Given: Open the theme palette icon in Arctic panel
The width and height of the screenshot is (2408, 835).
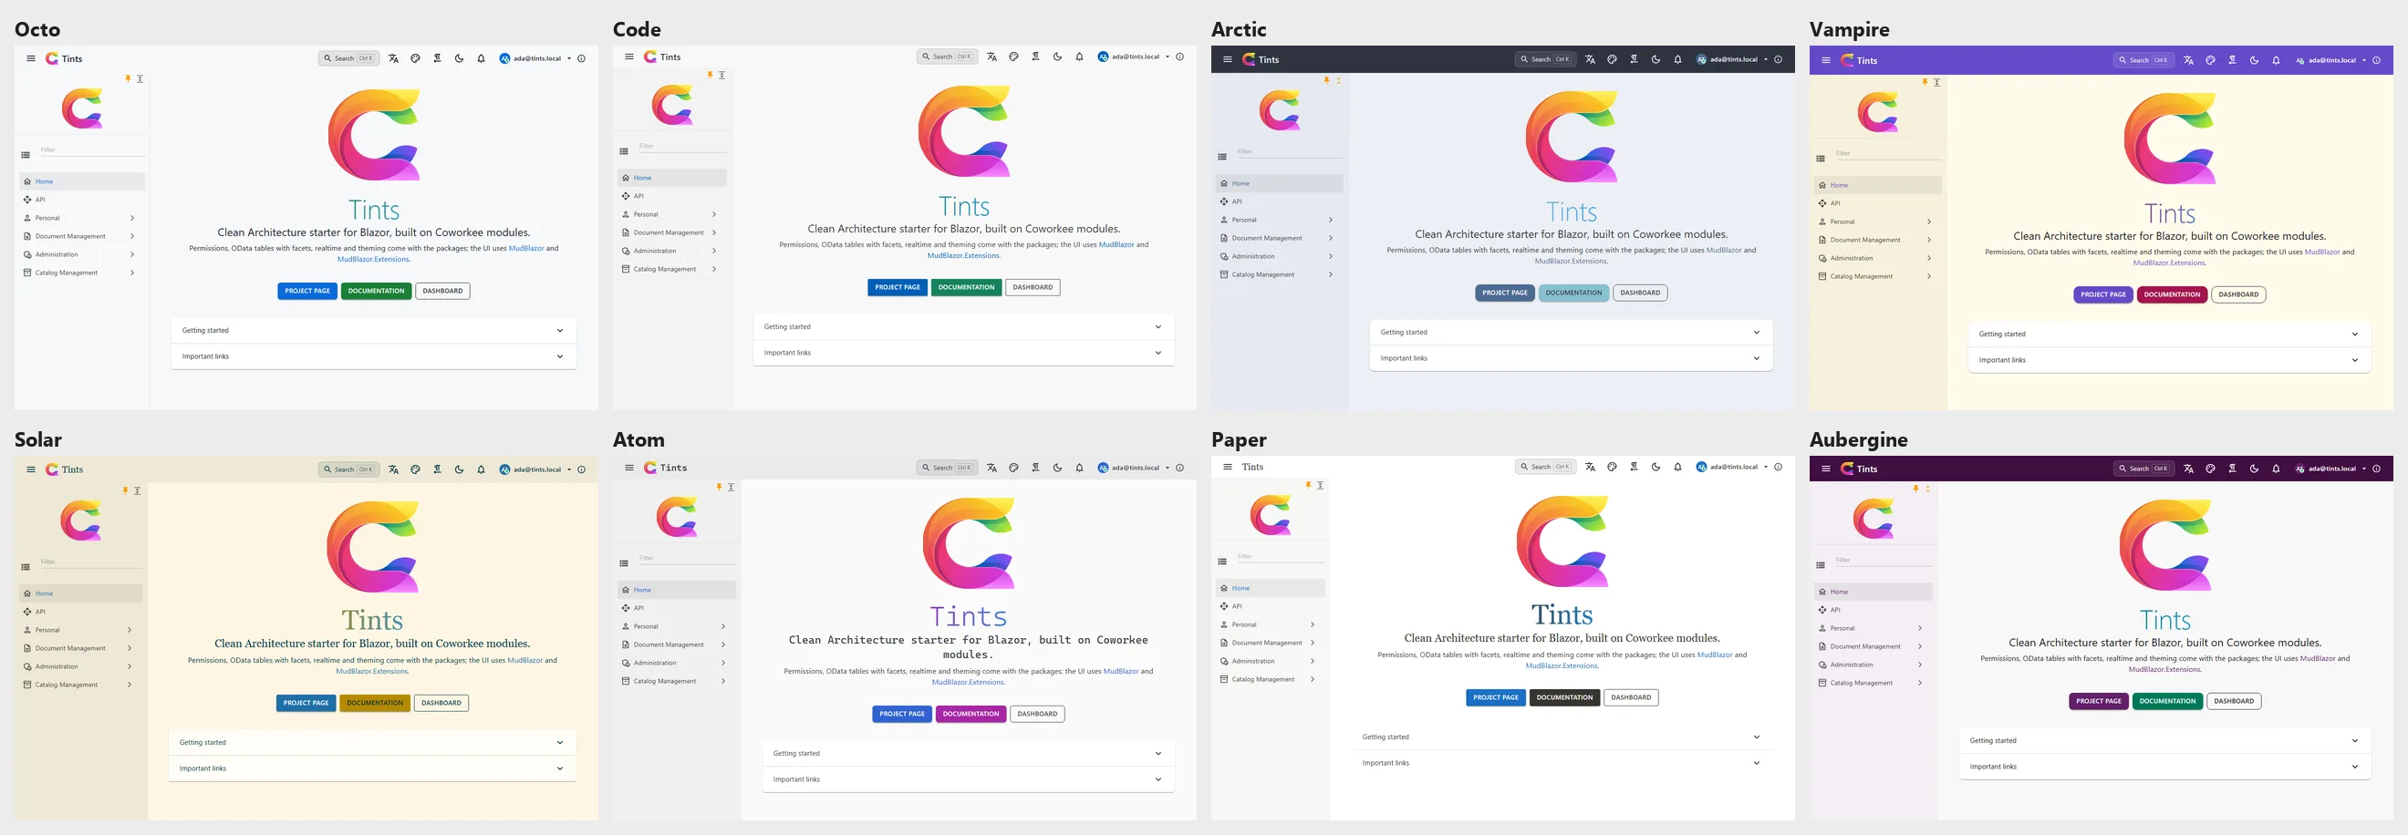Looking at the screenshot, I should [x=1612, y=60].
